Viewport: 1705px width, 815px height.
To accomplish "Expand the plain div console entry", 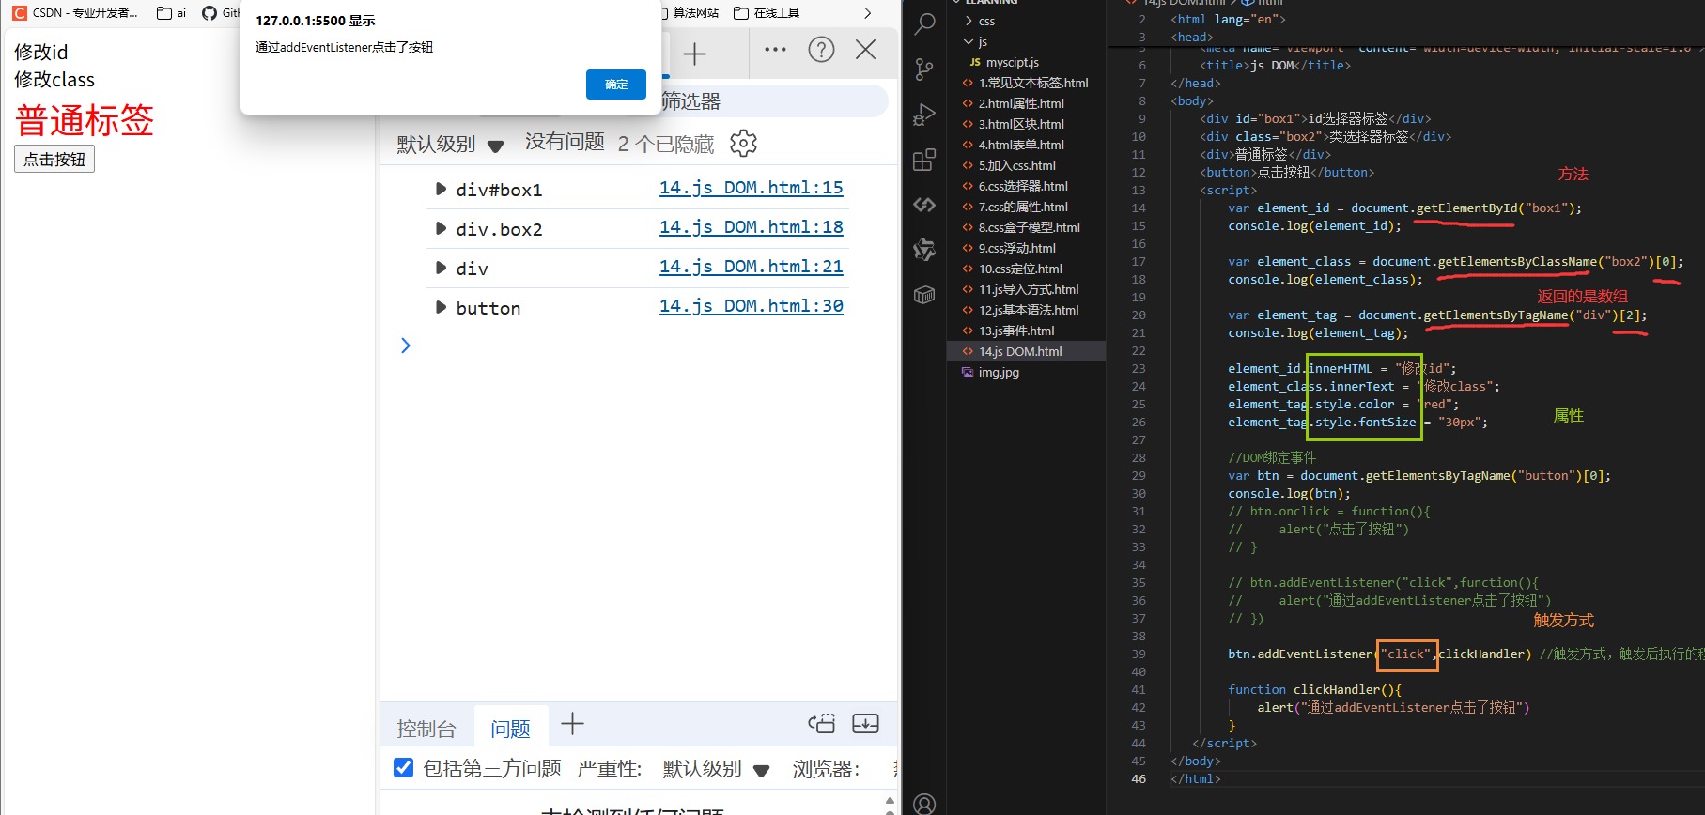I will click(x=441, y=268).
